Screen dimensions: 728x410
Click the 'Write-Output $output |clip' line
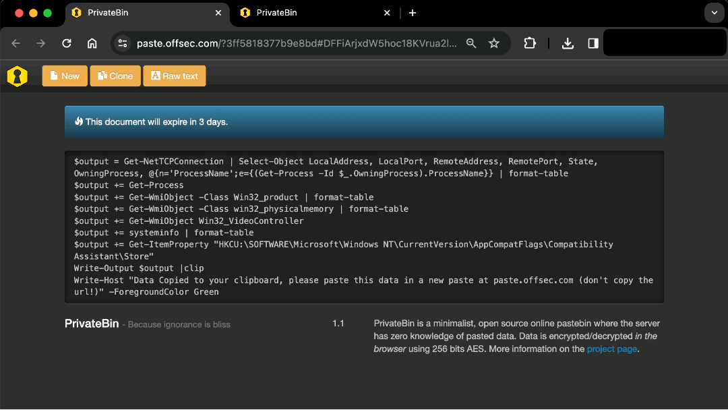[139, 268]
